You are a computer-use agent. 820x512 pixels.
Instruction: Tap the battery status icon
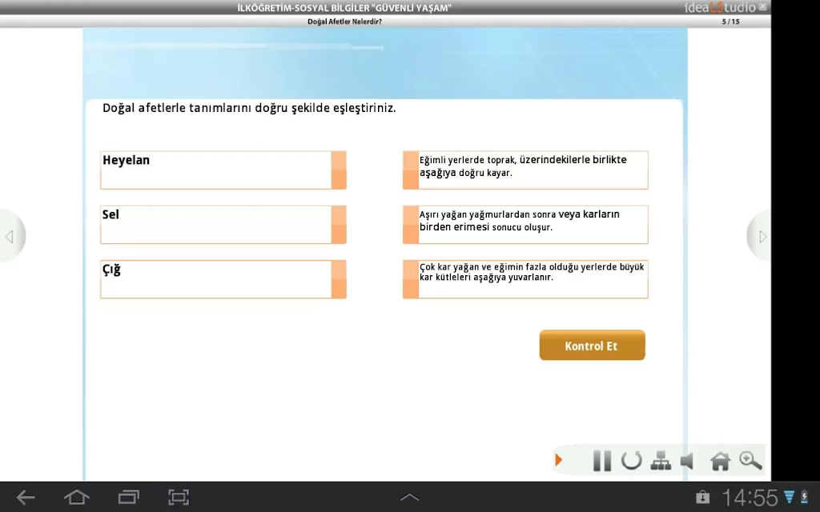pyautogui.click(x=804, y=497)
